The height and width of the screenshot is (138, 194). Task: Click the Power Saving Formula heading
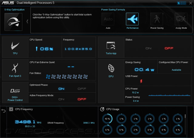pos(113,10)
